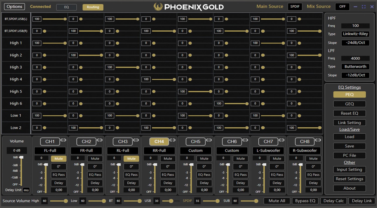
Task: Toggle EQ Pass on CH1
Action: (x=59, y=175)
